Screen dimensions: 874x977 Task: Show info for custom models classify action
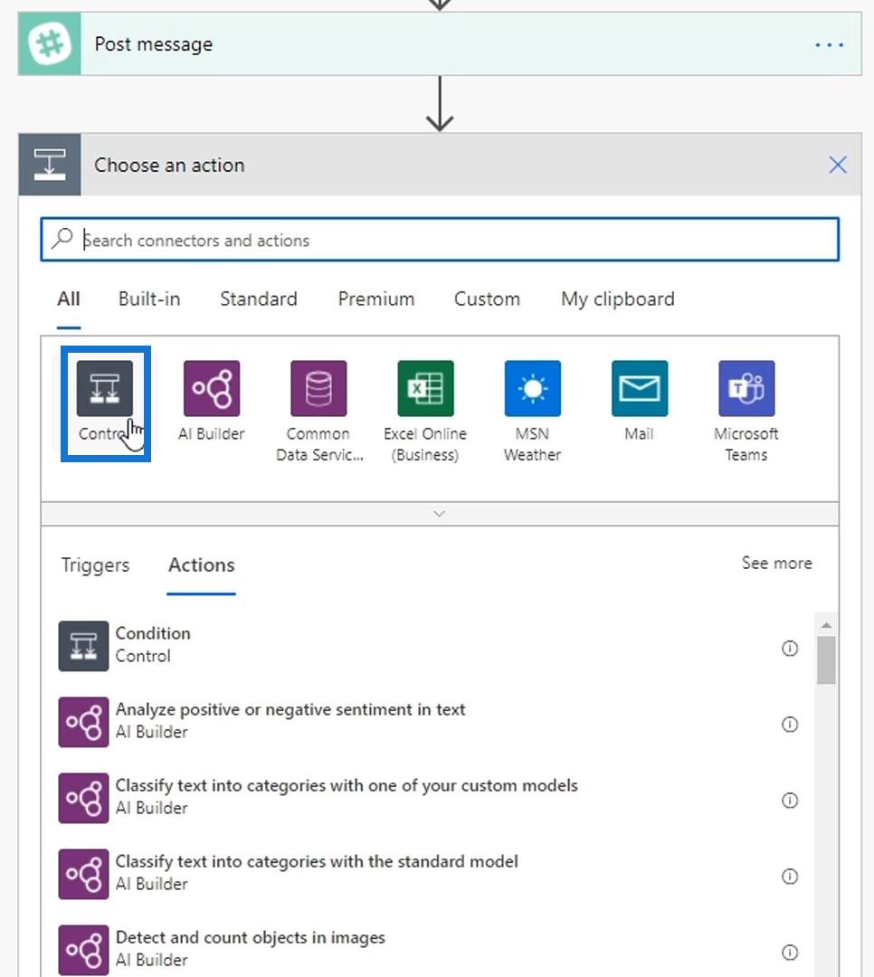790,801
